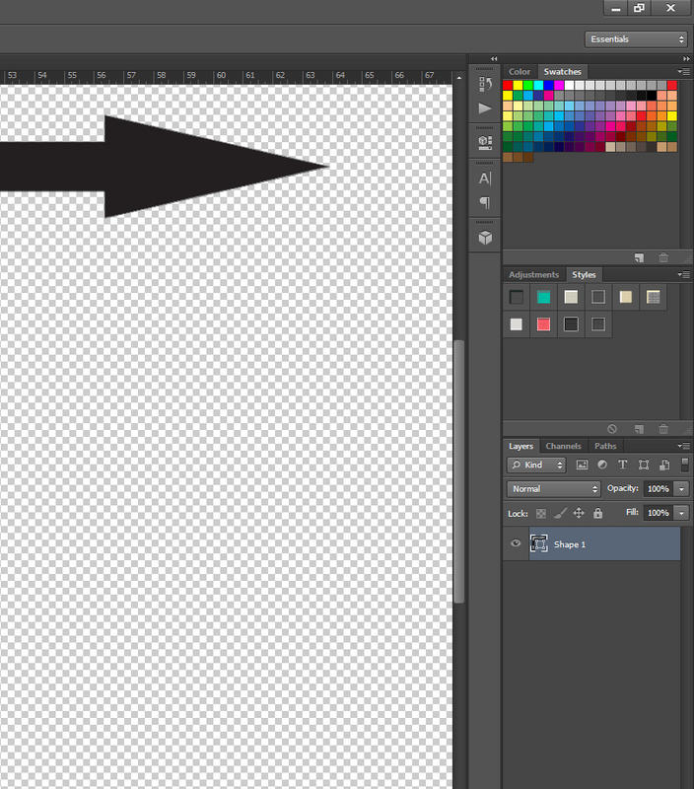
Task: Pick the bright cyan swatch in top row
Action: (x=538, y=85)
